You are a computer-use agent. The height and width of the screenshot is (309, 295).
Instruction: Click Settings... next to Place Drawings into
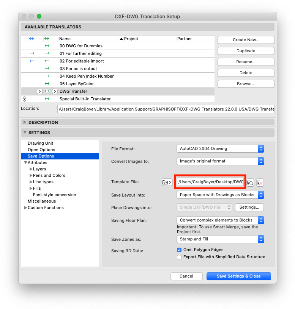click(x=249, y=207)
